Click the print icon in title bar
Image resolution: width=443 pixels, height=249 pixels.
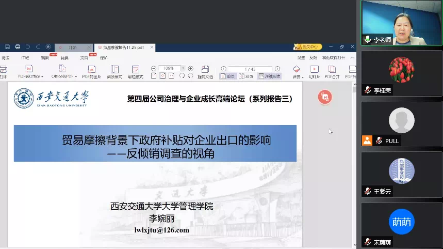tap(18, 47)
